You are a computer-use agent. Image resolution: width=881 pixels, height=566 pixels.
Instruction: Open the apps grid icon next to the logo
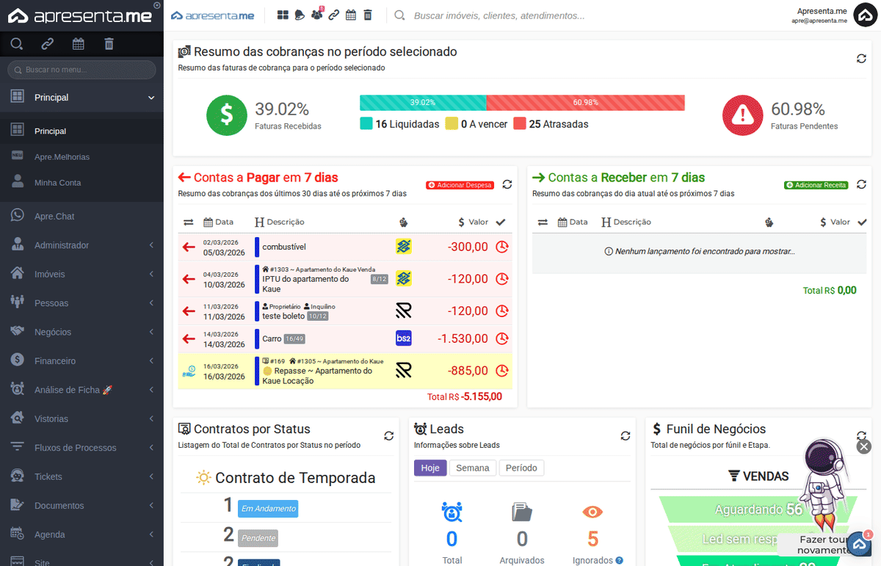283,14
